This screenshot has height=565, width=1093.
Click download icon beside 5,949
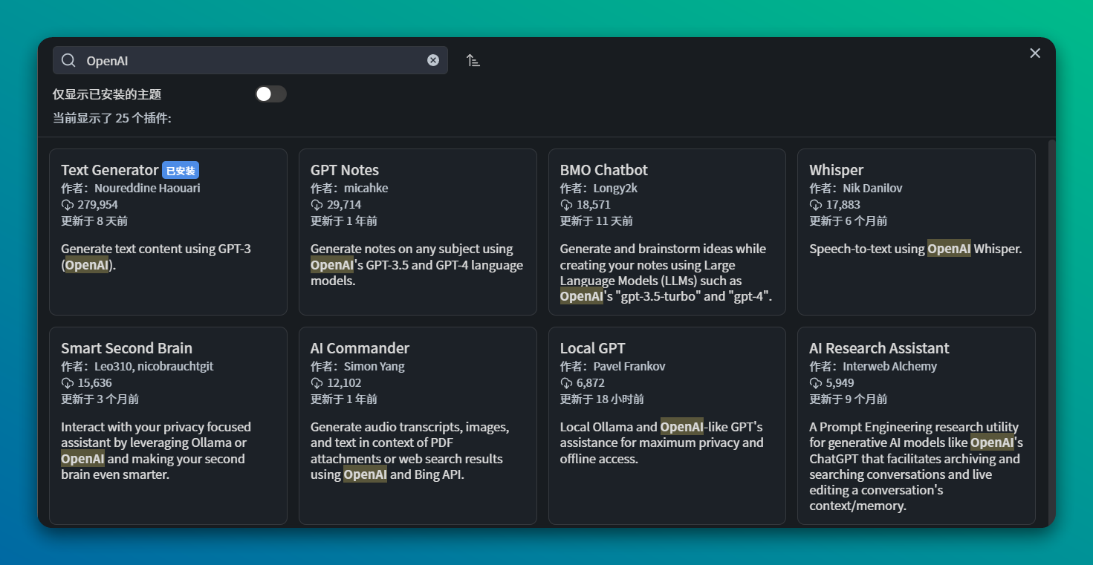pyautogui.click(x=816, y=383)
